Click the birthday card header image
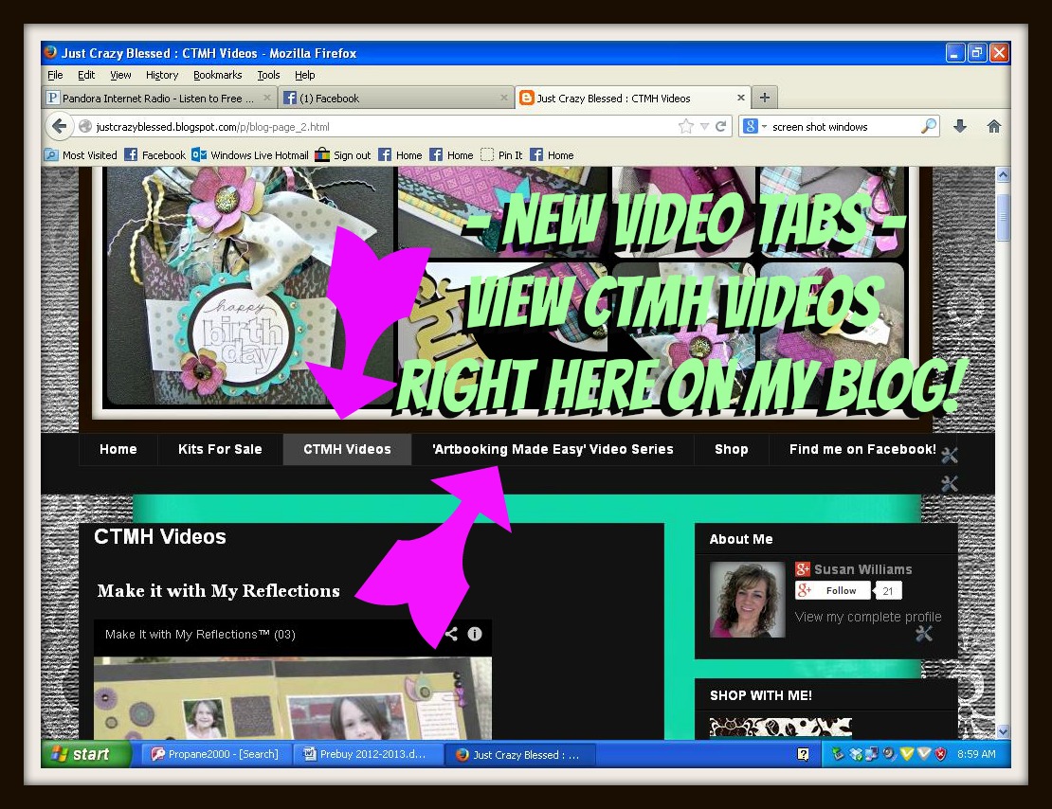The image size is (1052, 809). [249, 286]
